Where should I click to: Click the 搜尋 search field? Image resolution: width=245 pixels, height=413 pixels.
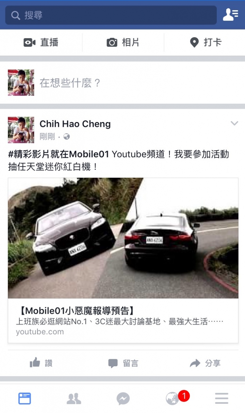pyautogui.click(x=111, y=15)
